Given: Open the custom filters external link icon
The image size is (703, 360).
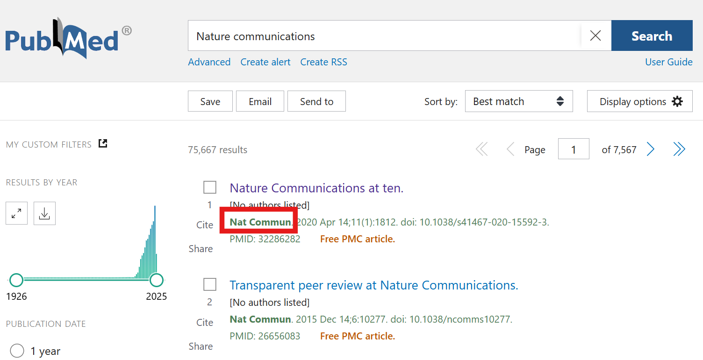Looking at the screenshot, I should [103, 143].
